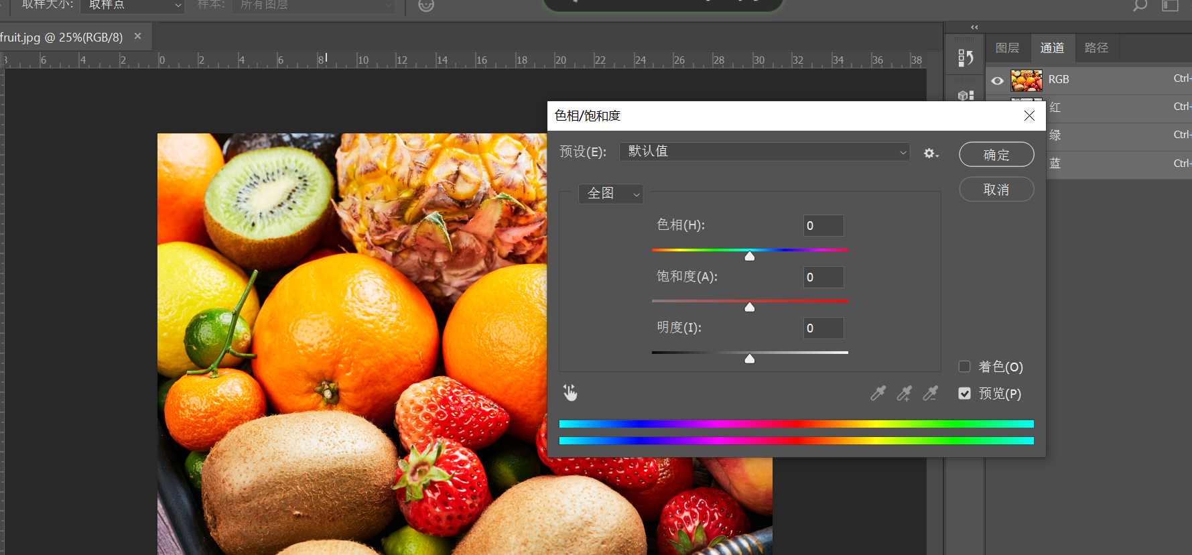The width and height of the screenshot is (1192, 555).
Task: Click 确定 to confirm adjustment
Action: tap(996, 155)
